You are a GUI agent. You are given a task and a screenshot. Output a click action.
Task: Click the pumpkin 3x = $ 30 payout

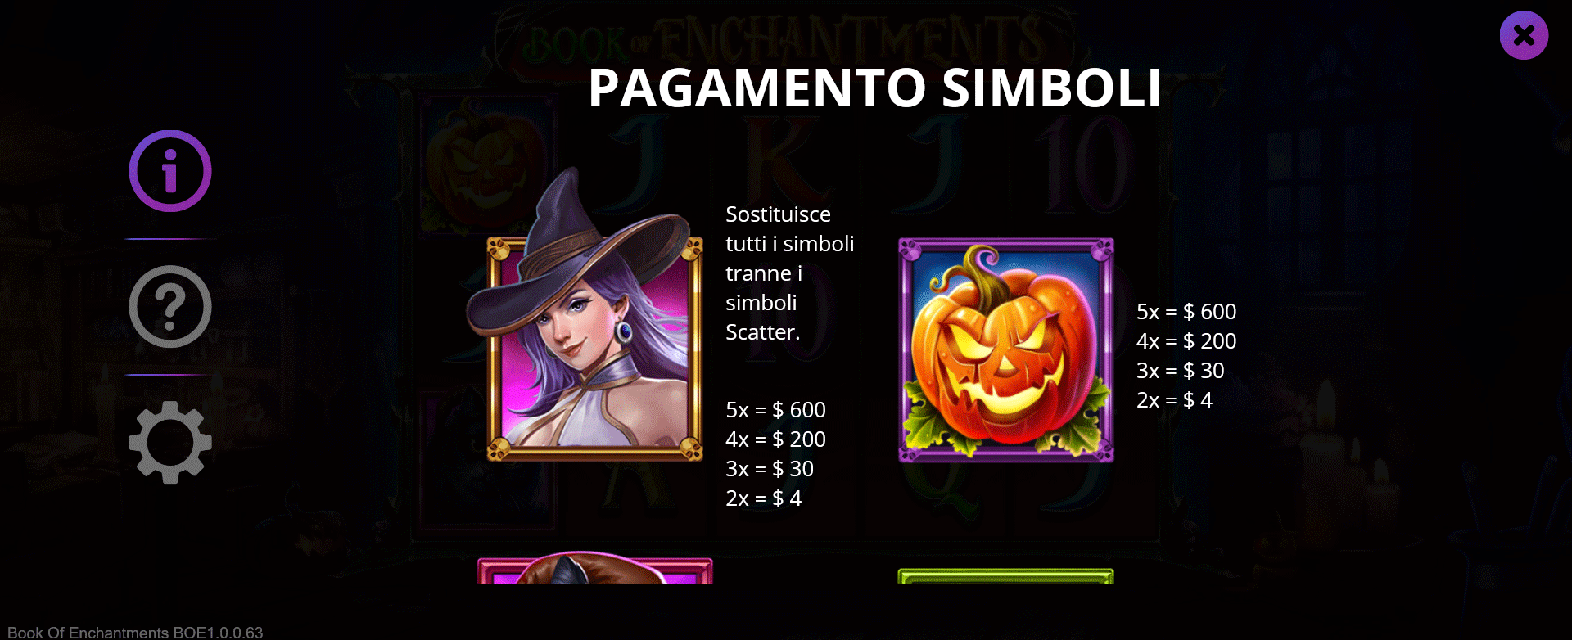point(1181,371)
